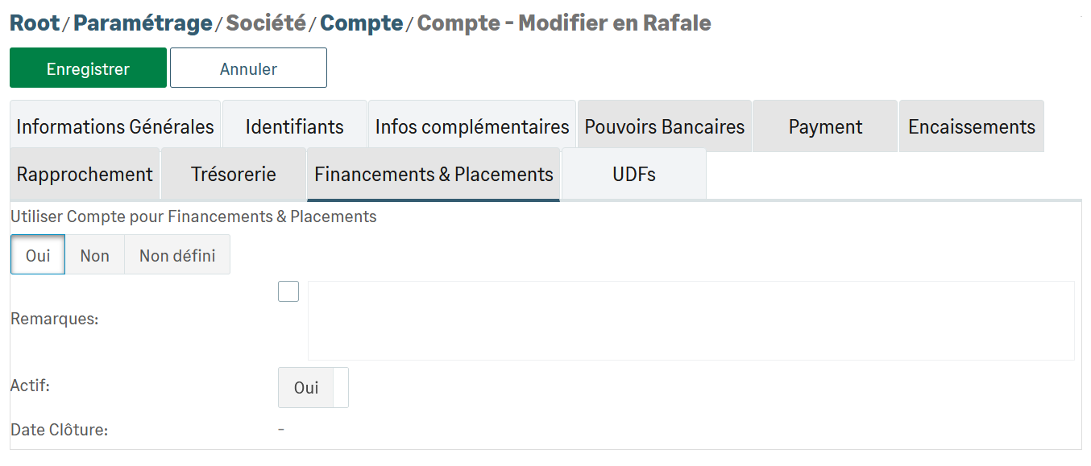Switch to the Identifiants tab

coord(294,126)
